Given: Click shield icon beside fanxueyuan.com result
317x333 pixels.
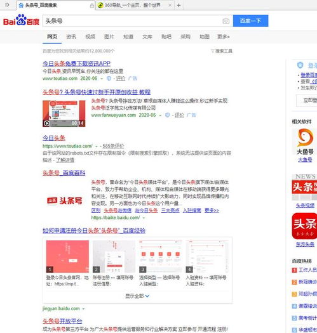Looking at the screenshot, I should tap(168, 115).
